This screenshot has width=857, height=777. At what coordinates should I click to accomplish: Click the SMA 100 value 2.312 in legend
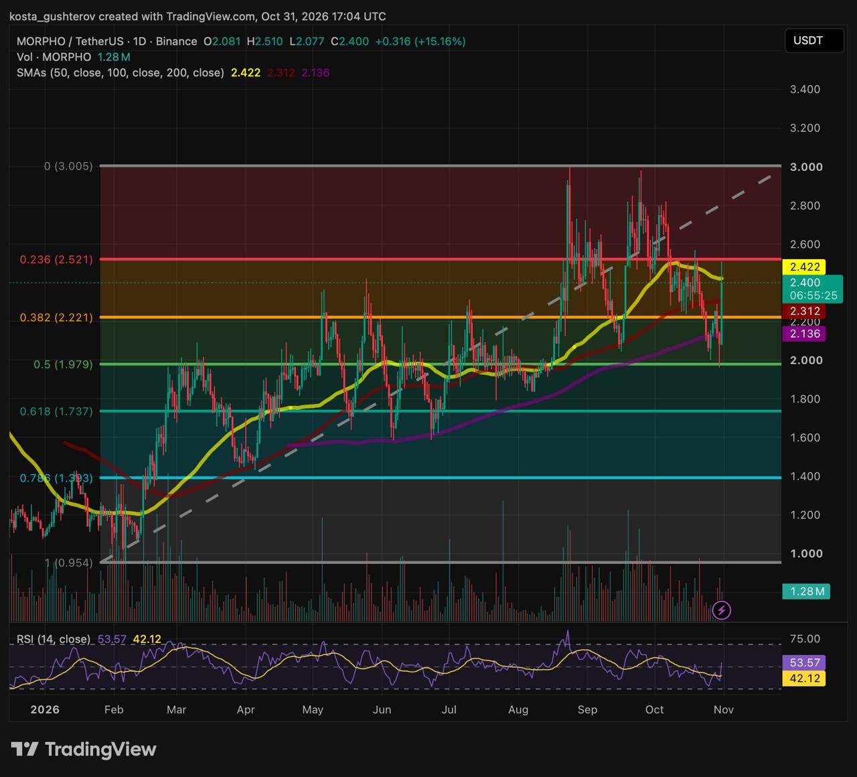tap(281, 72)
